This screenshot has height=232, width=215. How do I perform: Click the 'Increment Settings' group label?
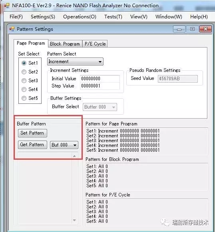tap(69, 70)
